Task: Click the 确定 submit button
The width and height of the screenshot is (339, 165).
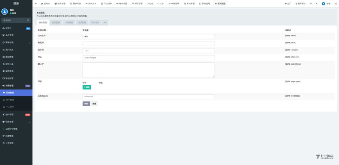Action: pyautogui.click(x=86, y=104)
